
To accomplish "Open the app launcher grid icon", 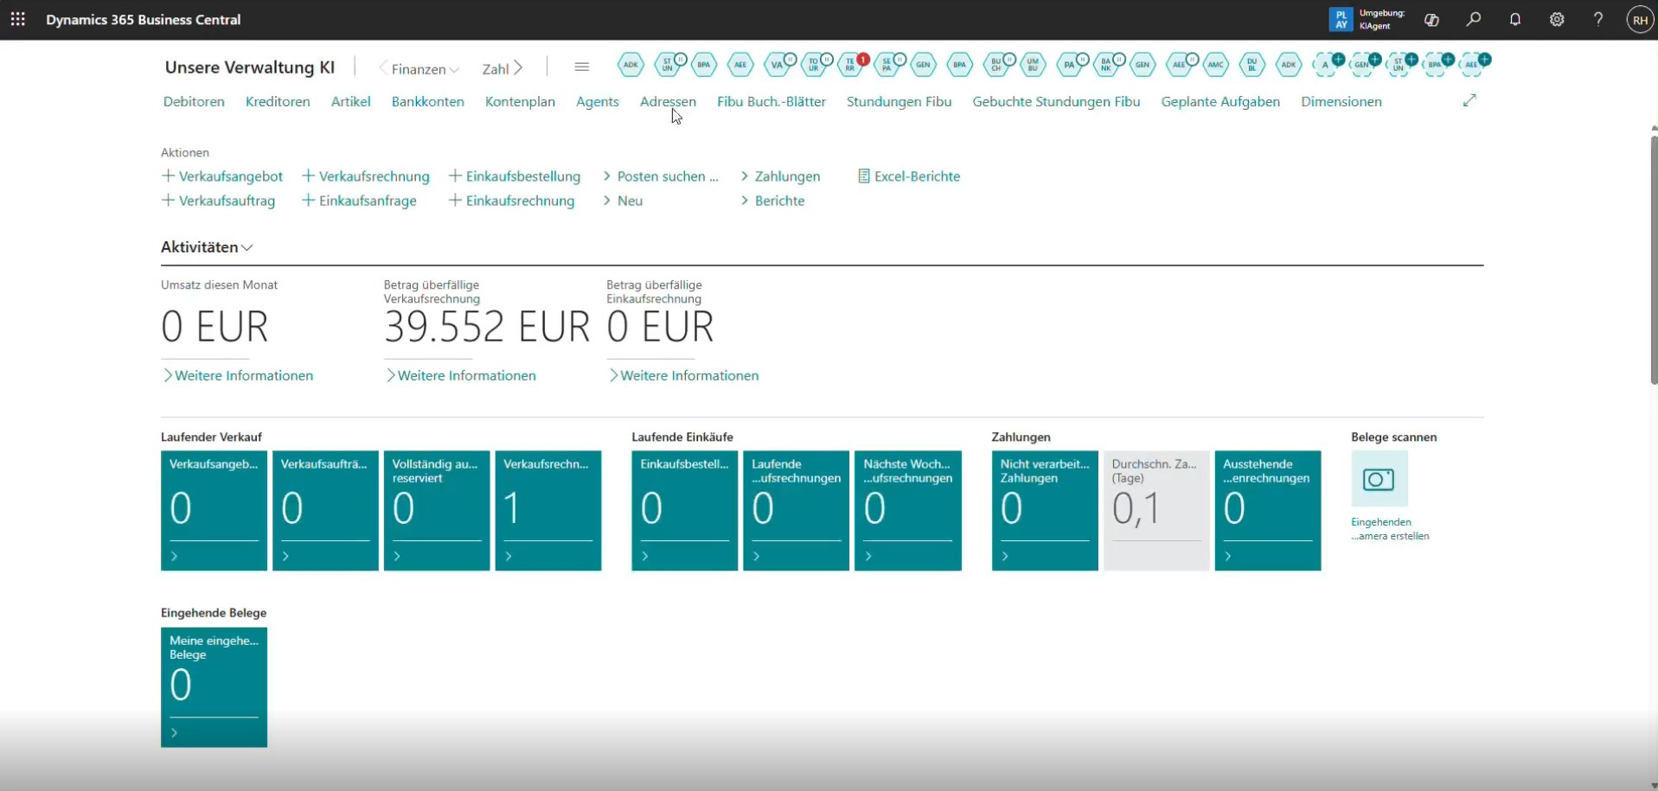I will coord(18,19).
